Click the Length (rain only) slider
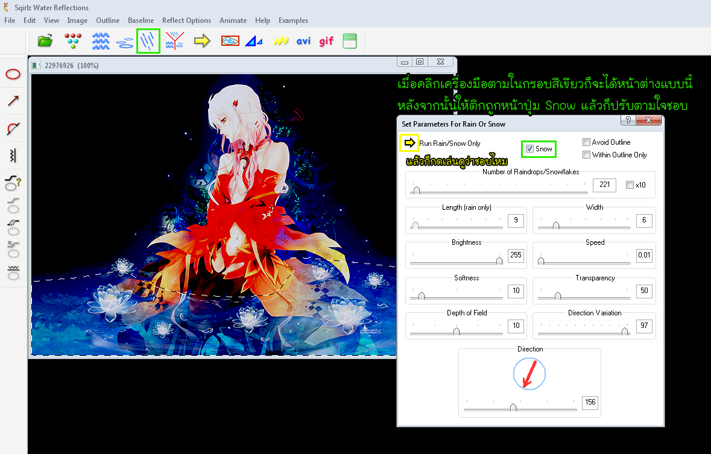711x454 pixels. pos(456,224)
